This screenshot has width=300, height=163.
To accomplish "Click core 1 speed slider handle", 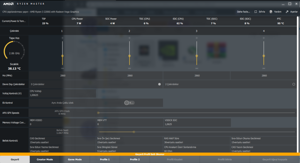I will pyautogui.click(x=62, y=56).
